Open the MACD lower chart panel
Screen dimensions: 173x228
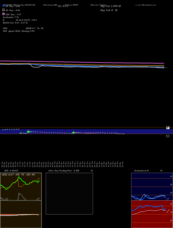click(21, 214)
